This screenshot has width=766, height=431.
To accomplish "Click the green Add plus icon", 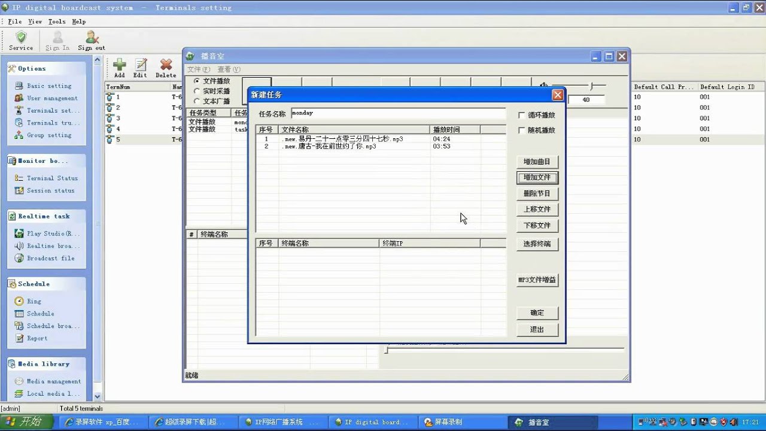I will tap(120, 65).
